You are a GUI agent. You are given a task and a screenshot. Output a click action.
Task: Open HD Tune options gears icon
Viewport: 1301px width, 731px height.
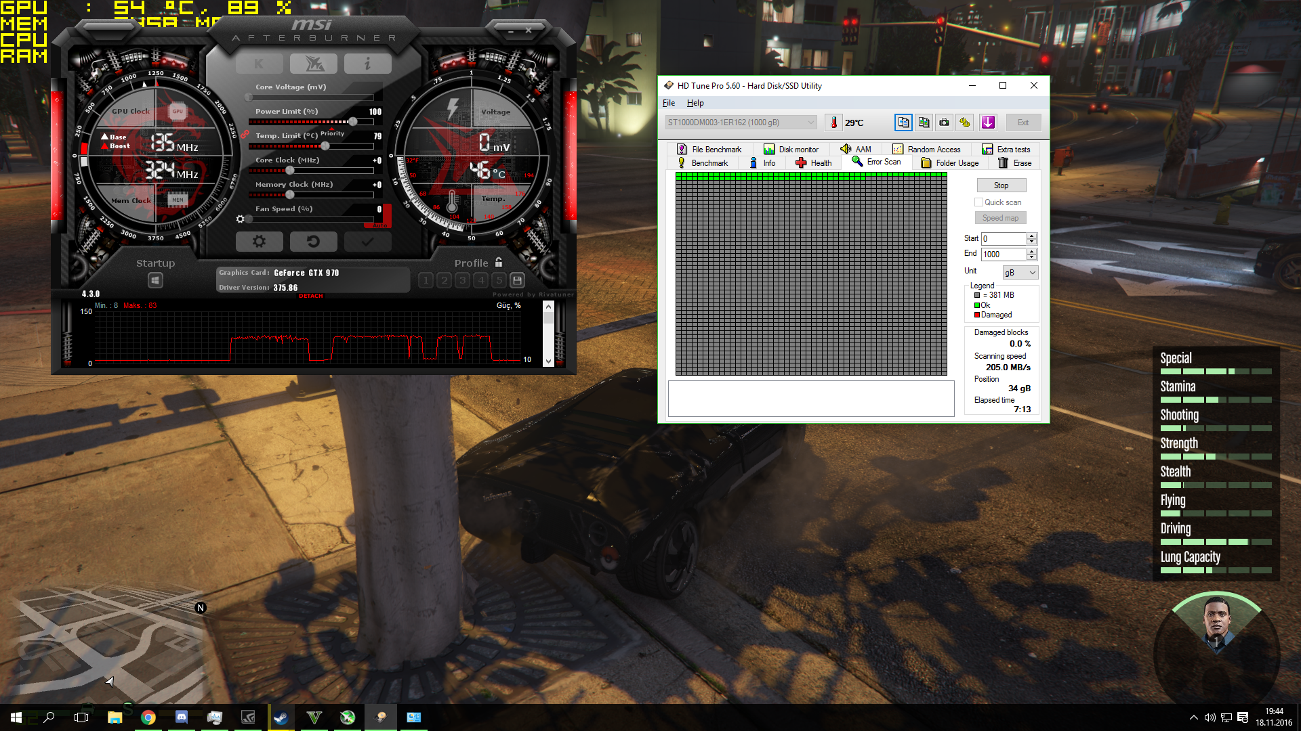[x=964, y=123]
